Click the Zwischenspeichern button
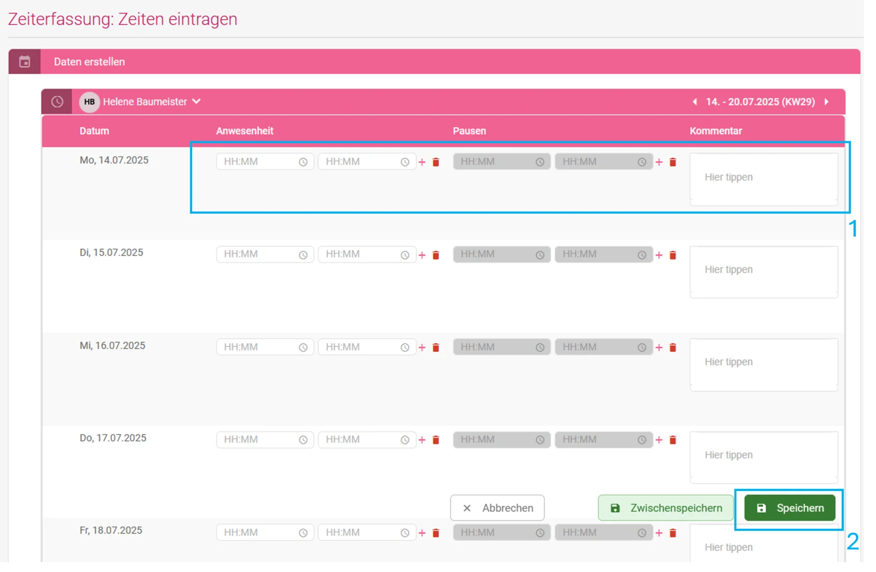Viewport: 876px width, 572px height. 665,508
